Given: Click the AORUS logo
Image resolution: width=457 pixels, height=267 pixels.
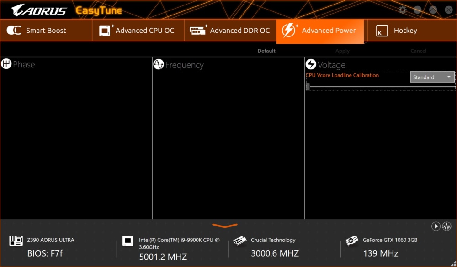Looking at the screenshot, I should [x=39, y=10].
